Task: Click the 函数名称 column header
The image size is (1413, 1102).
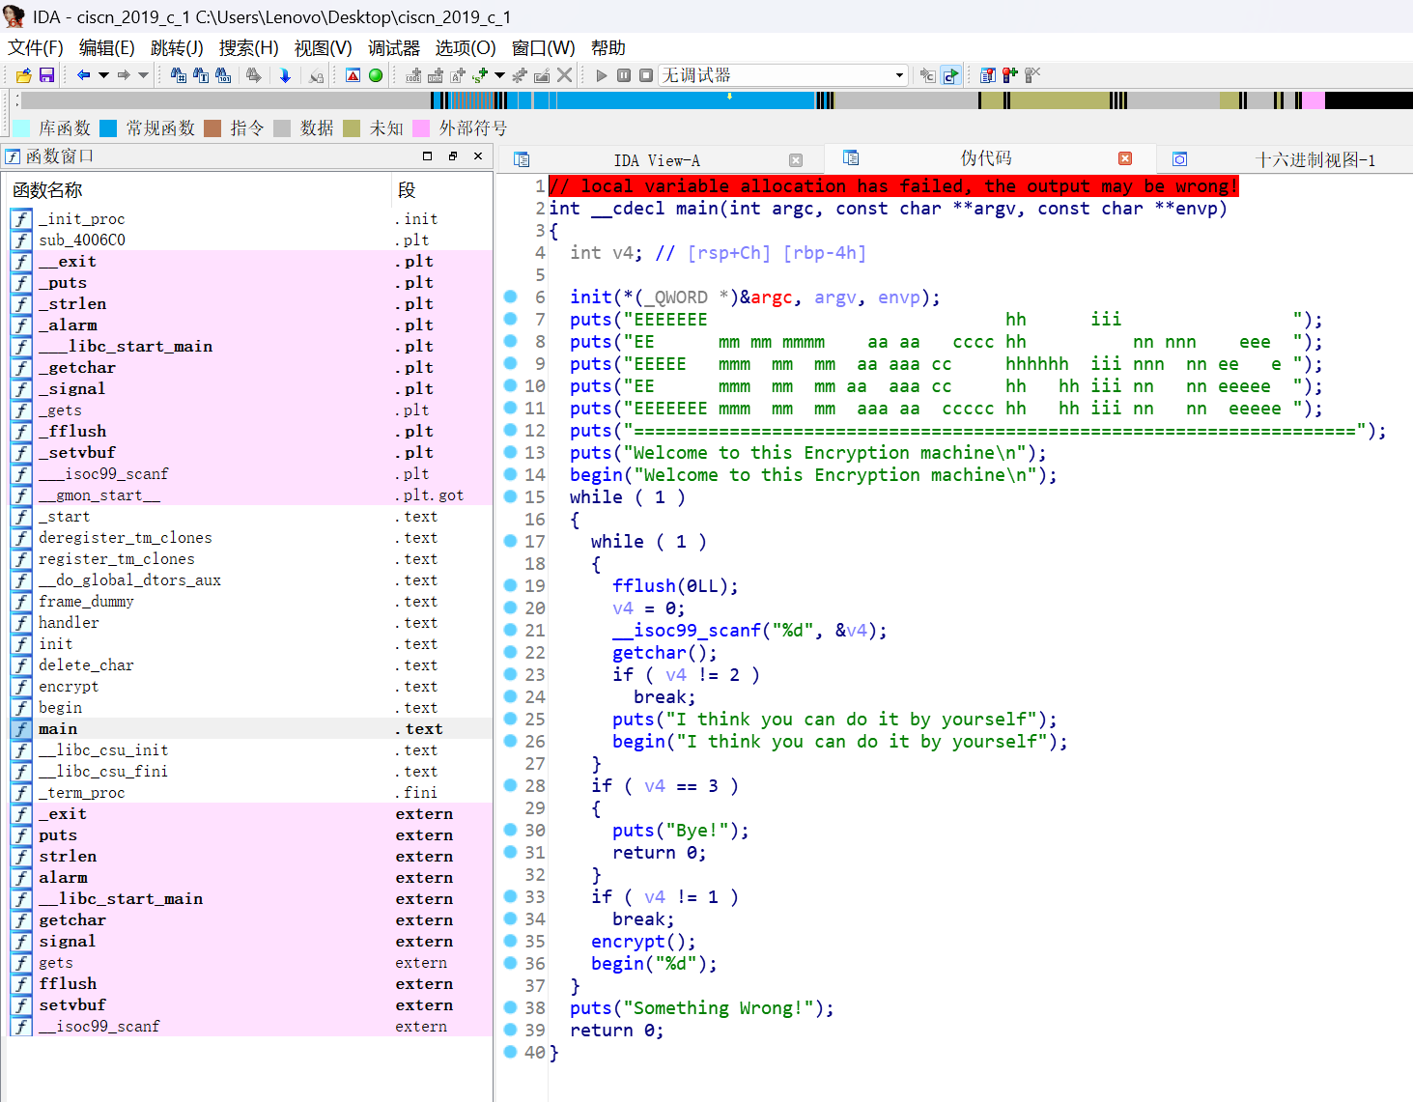Action: (x=48, y=190)
